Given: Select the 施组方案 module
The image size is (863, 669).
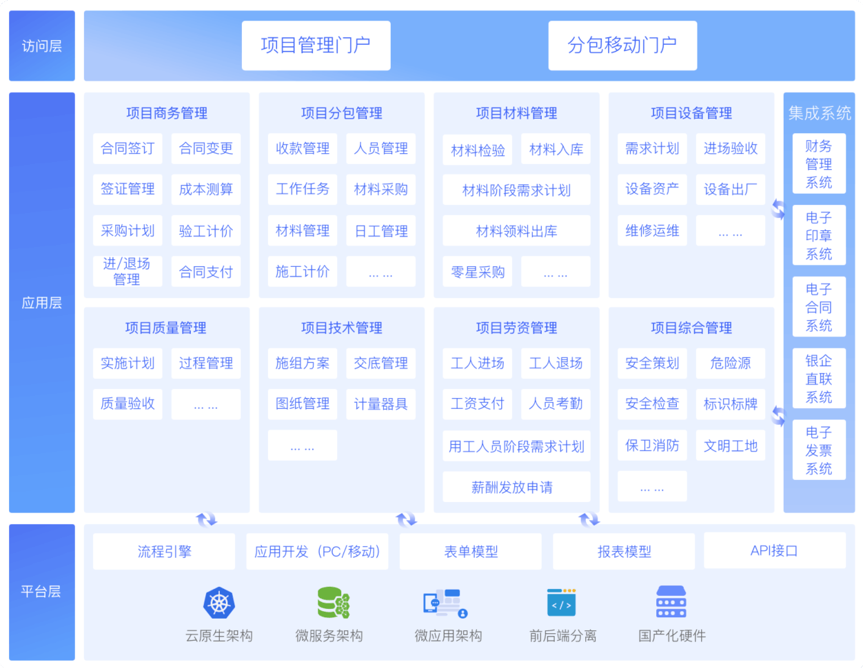Looking at the screenshot, I should click(303, 363).
